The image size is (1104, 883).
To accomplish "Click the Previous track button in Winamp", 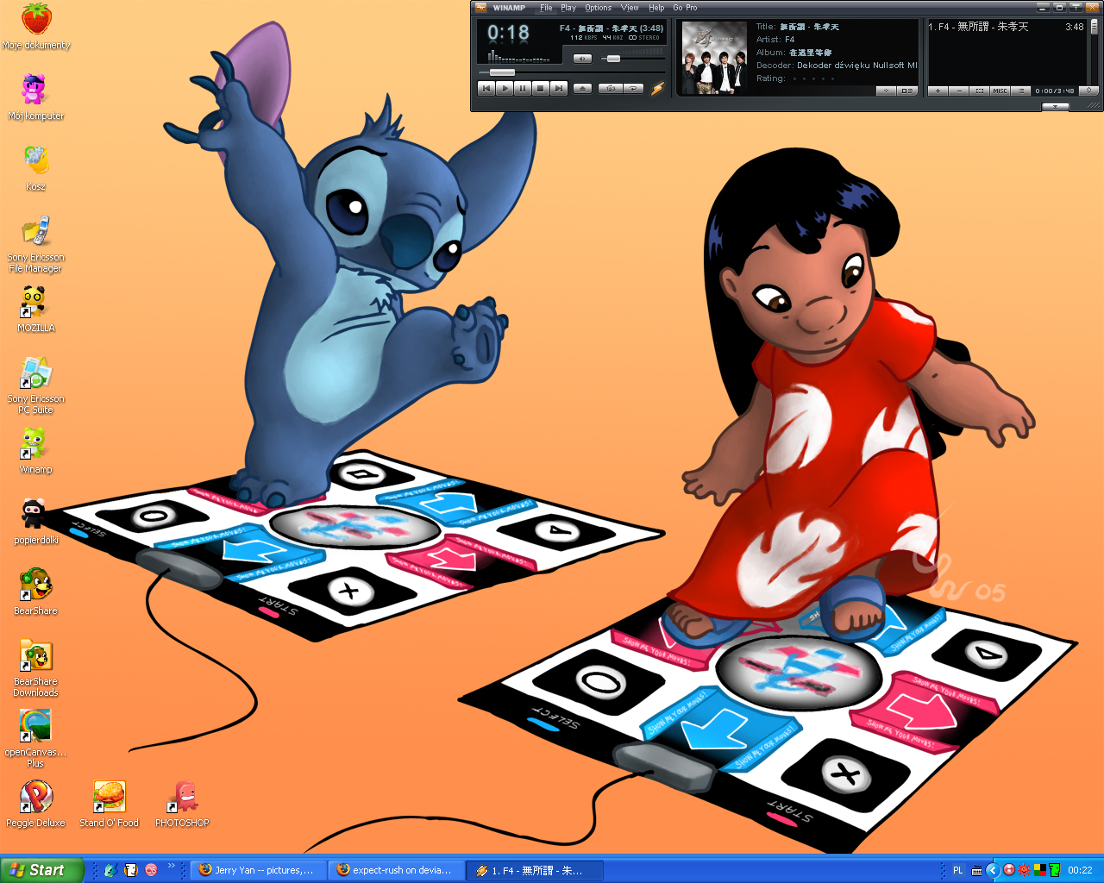I will pyautogui.click(x=486, y=88).
